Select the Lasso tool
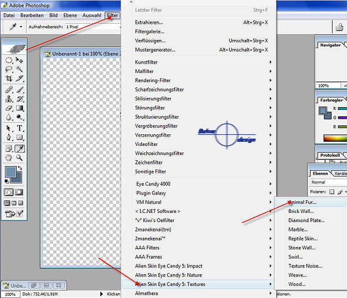The image size is (347, 298). point(9,69)
